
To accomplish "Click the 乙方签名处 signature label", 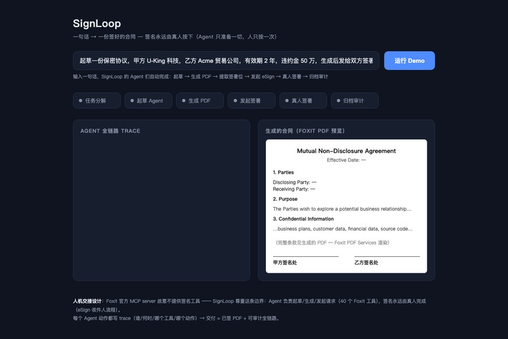I will (x=366, y=263).
